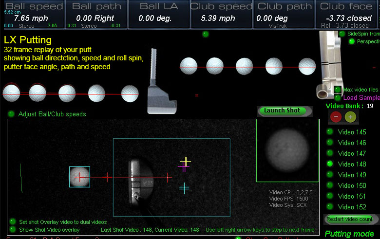This screenshot has height=239, width=380.
Task: Click green indicator below Club speed panel
Action: pos(206,34)
